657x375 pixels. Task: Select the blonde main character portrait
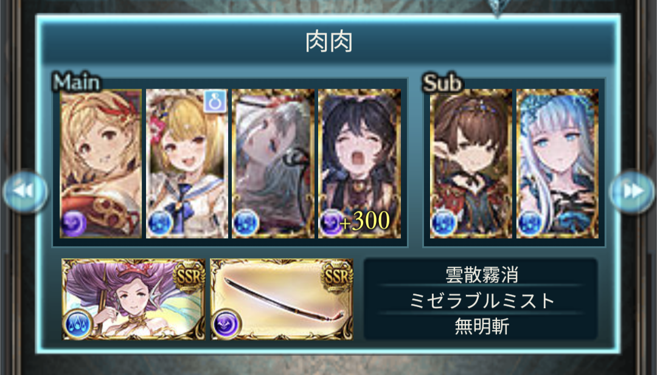[100, 163]
